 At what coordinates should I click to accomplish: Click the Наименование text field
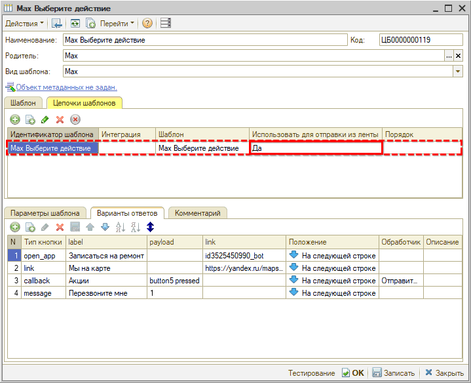(204, 40)
